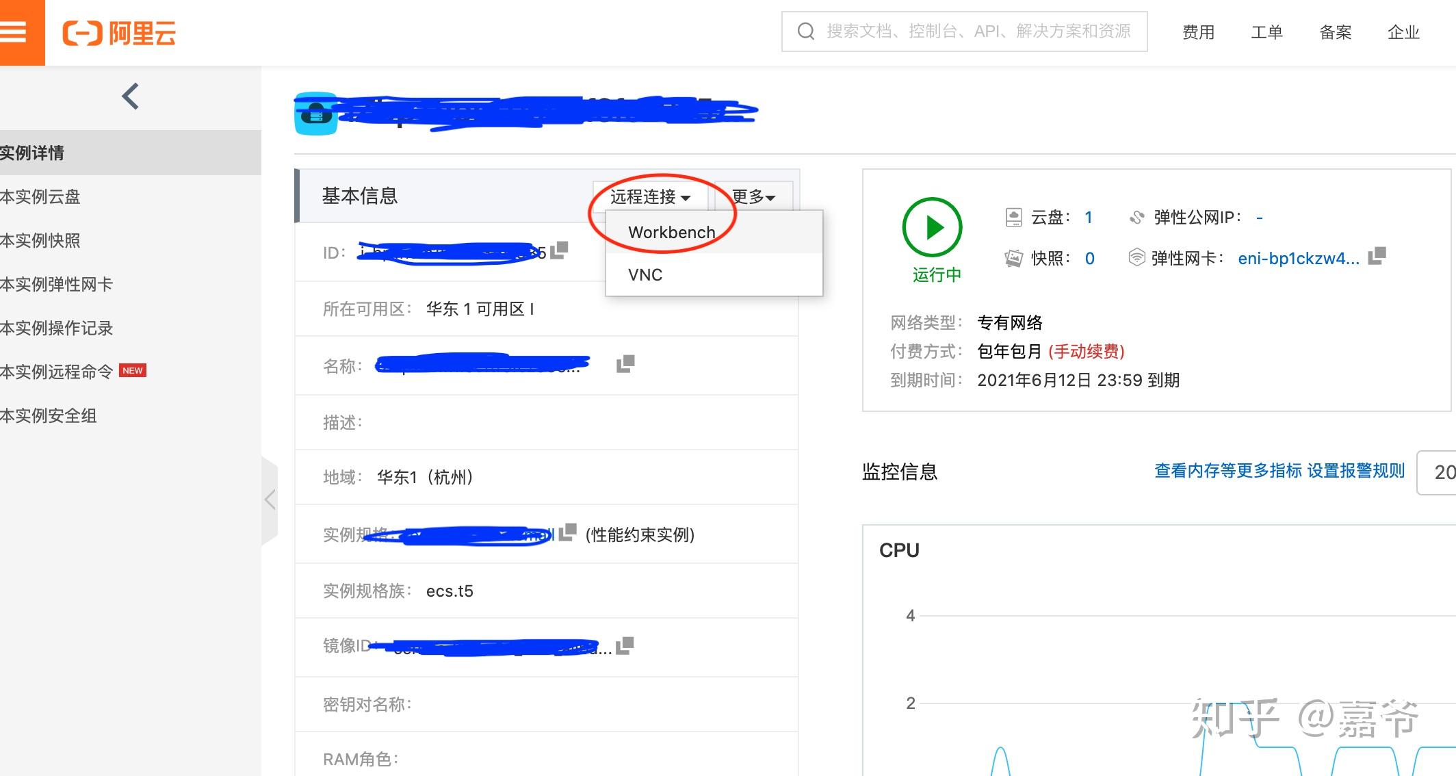Open the hamburger navigation menu
This screenshot has width=1456, height=776.
pyautogui.click(x=14, y=32)
